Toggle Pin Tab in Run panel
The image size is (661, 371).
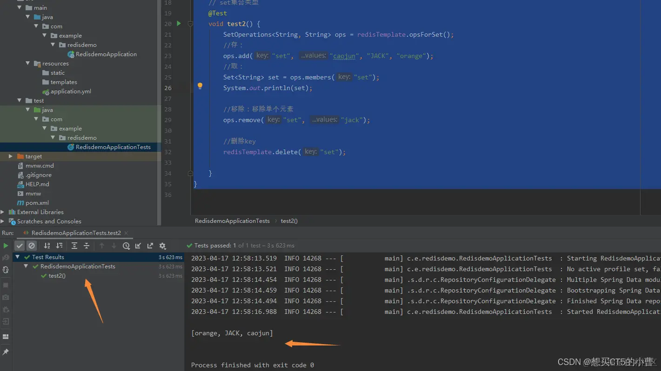6,352
